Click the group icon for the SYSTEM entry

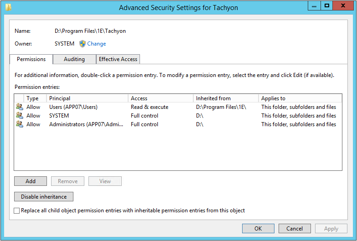pyautogui.click(x=19, y=116)
